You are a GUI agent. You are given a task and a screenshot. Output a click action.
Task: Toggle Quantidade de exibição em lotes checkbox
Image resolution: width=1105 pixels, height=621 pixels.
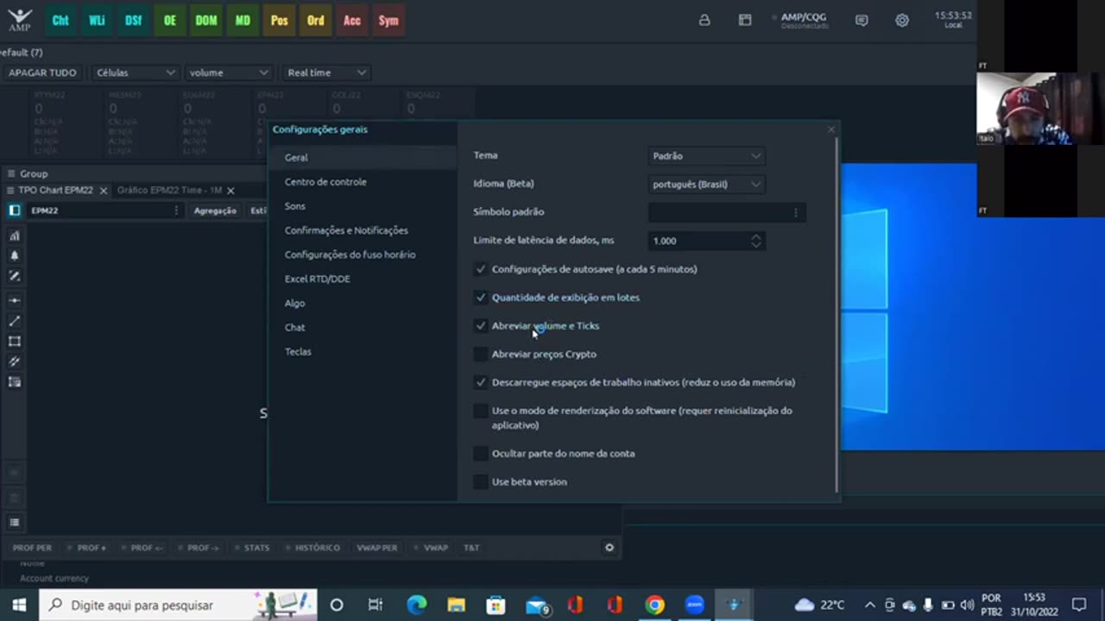tap(481, 298)
